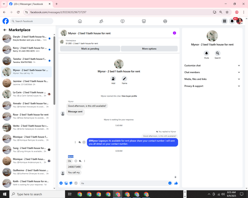This screenshot has width=248, height=198.
Task: Open the Facebook menu grid icon
Action: (225, 21)
